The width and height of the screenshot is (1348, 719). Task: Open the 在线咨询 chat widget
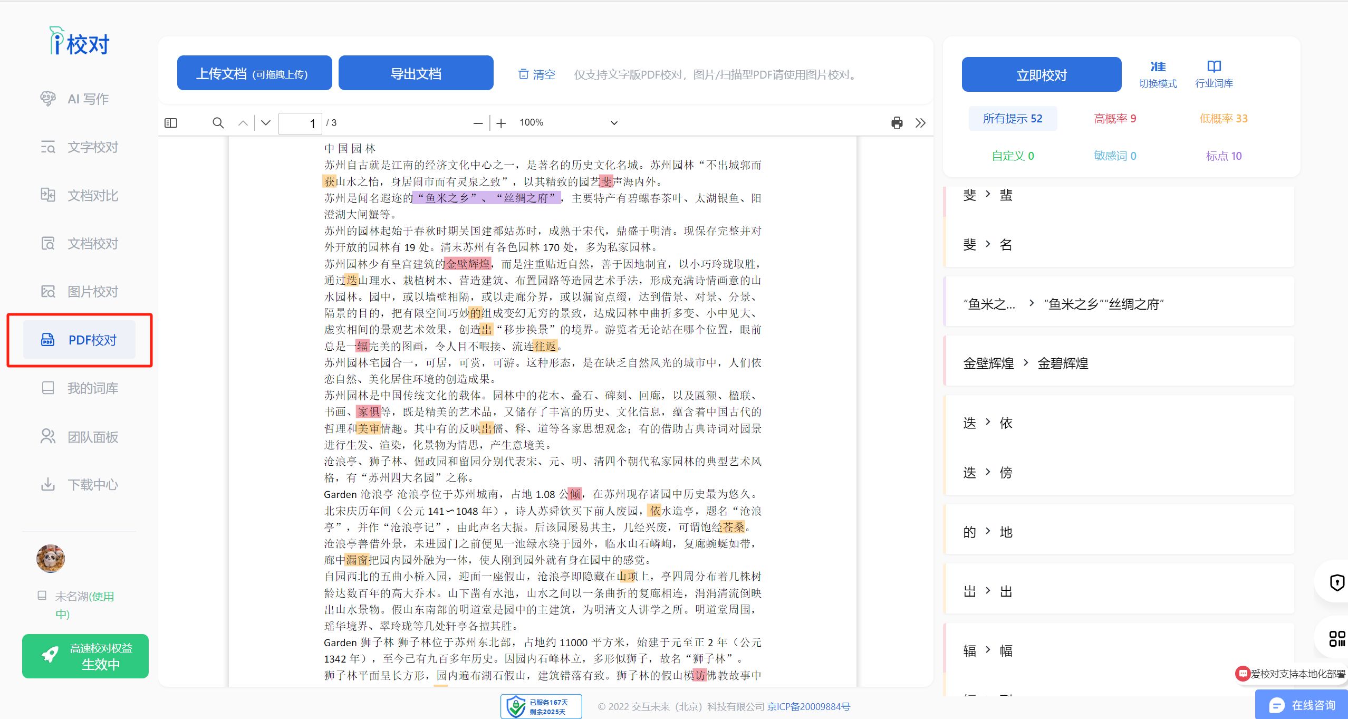pyautogui.click(x=1302, y=705)
